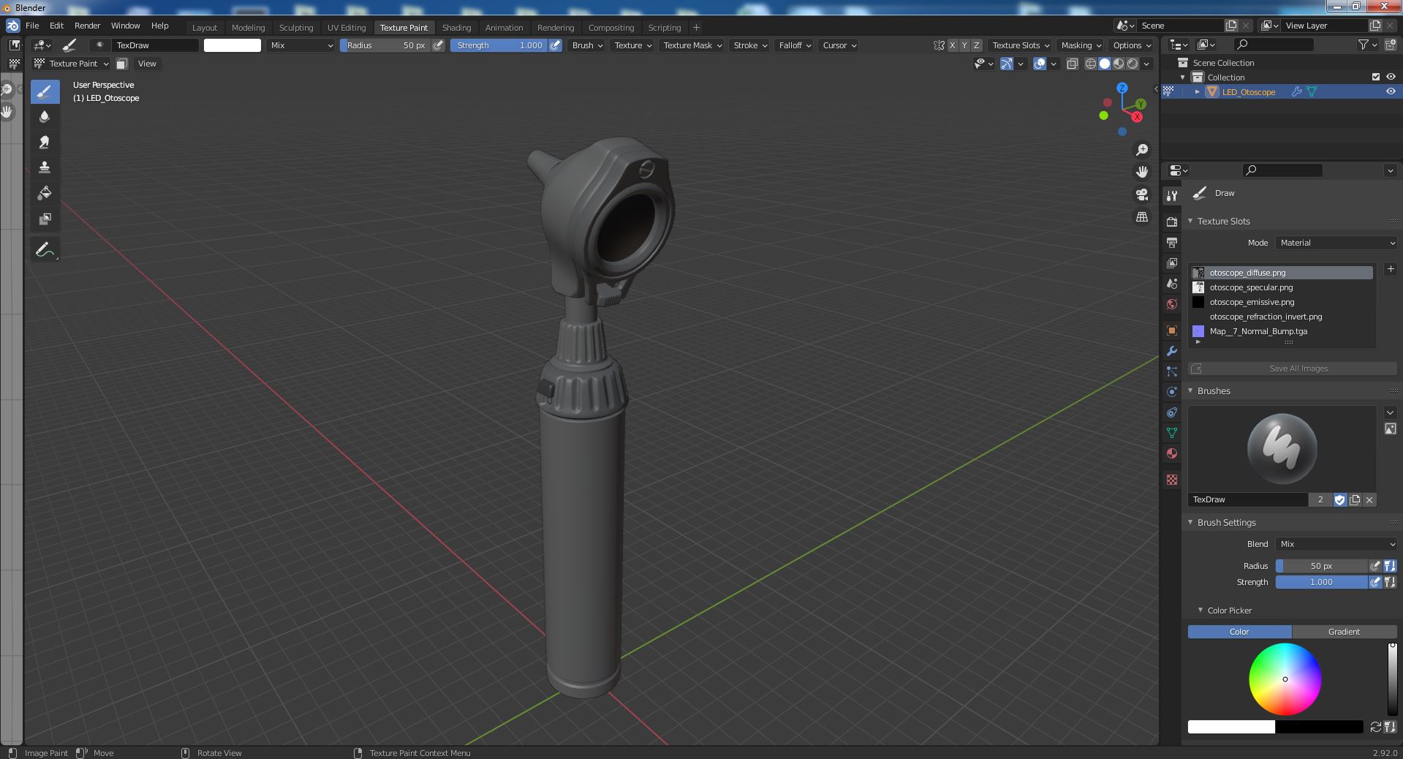Open the Object Constraints properties tab
The height and width of the screenshot is (759, 1403).
point(1172,412)
